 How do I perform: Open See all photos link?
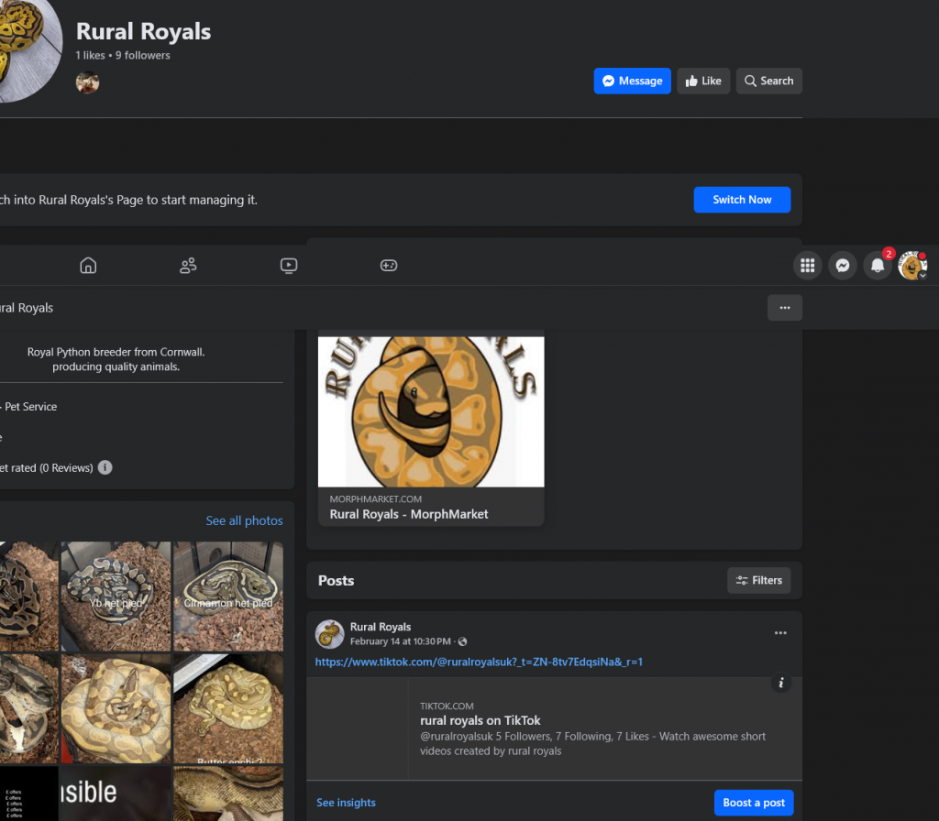(244, 520)
